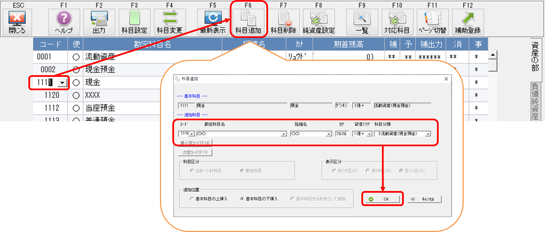Click the F2 出力 output icon
The image size is (545, 232).
99,22
